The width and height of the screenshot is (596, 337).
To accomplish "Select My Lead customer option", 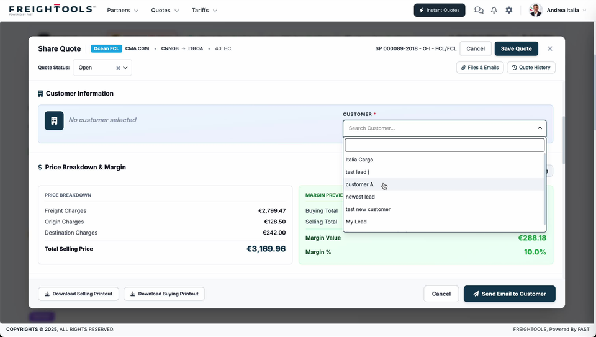I will point(443,222).
